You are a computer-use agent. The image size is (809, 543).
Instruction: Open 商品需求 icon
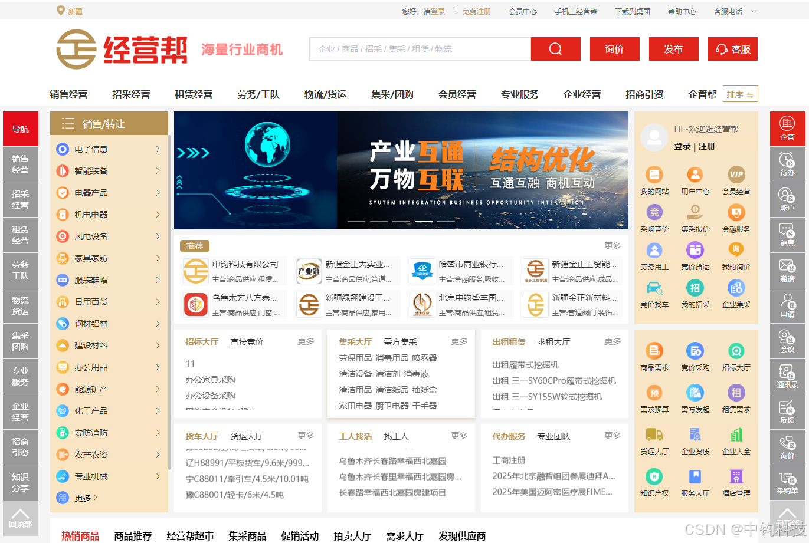[x=654, y=351]
